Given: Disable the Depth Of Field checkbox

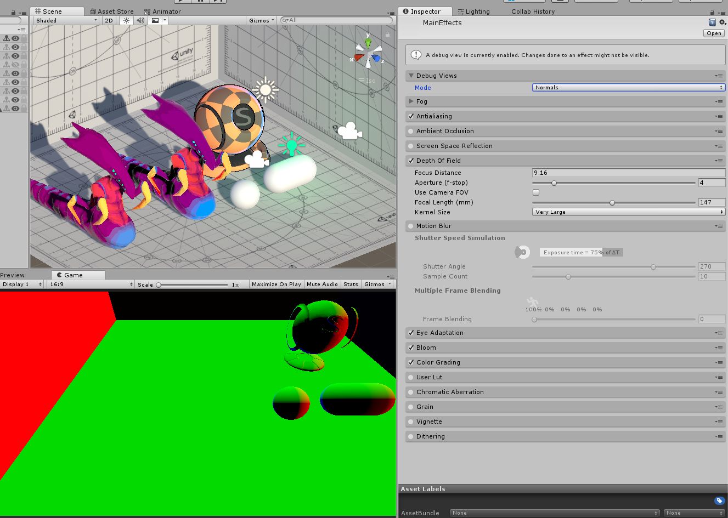Looking at the screenshot, I should click(411, 161).
